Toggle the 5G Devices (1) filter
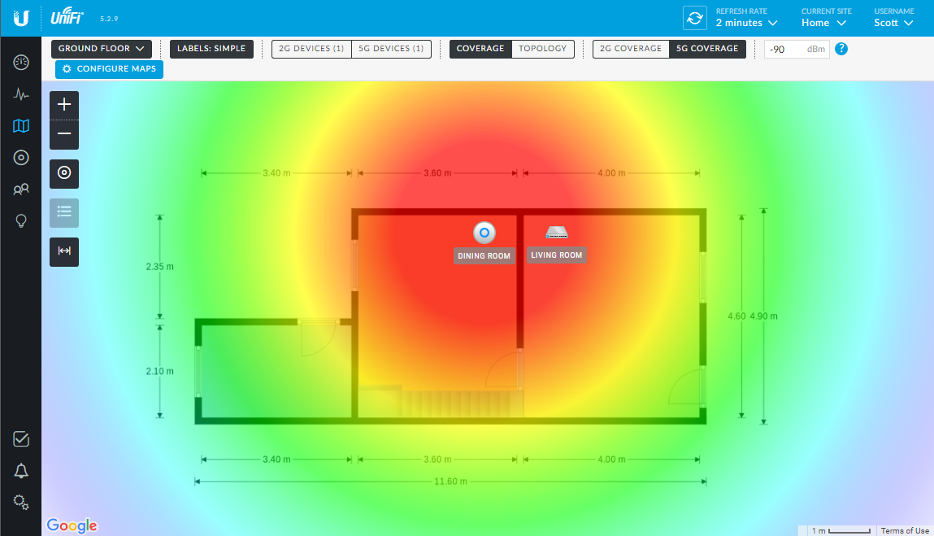This screenshot has width=934, height=536. [x=391, y=49]
